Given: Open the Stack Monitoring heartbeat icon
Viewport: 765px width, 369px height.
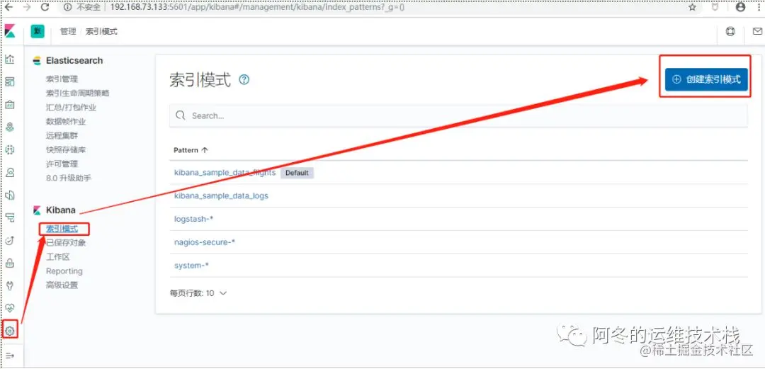Looking at the screenshot, I should [10, 308].
